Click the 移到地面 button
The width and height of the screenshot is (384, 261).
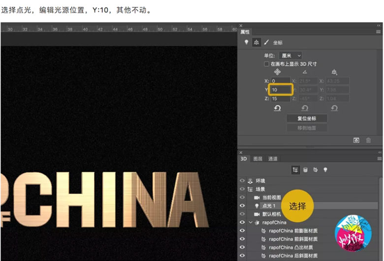tap(307, 128)
